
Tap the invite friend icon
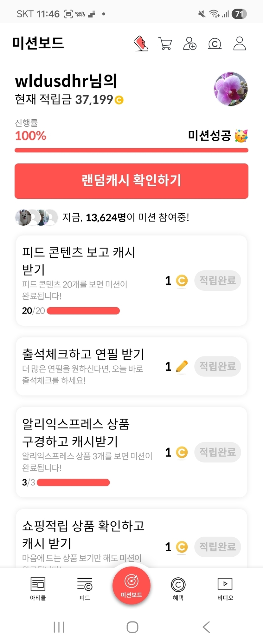tap(190, 43)
